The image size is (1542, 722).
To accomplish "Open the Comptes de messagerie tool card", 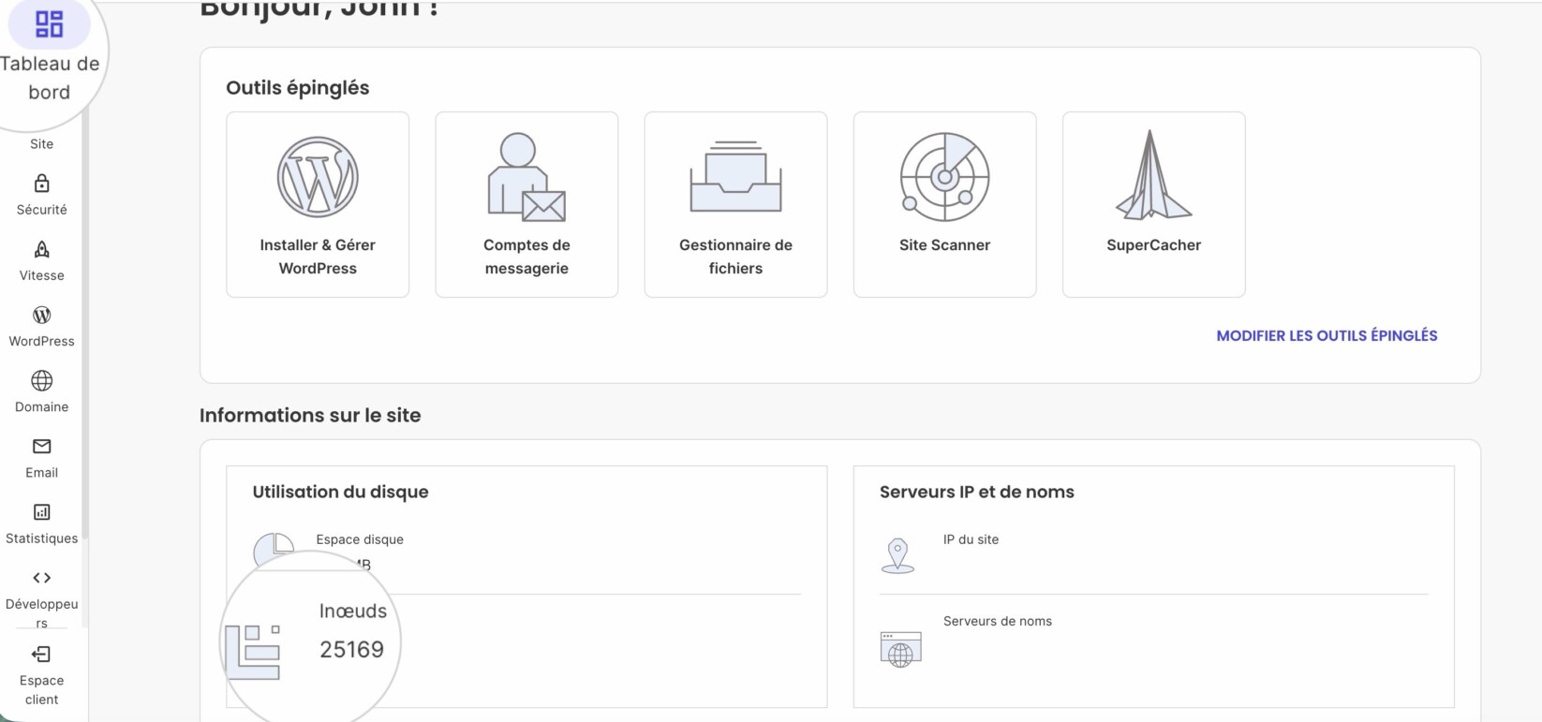I will coord(526,204).
